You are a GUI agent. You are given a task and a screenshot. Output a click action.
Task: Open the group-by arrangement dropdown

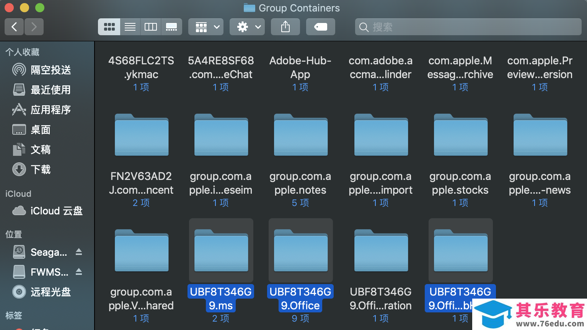(x=206, y=27)
